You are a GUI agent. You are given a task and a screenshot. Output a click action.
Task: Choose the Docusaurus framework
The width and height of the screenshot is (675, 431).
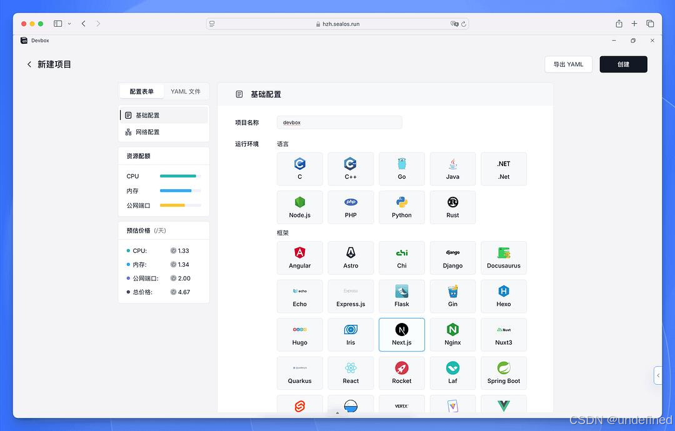click(504, 257)
